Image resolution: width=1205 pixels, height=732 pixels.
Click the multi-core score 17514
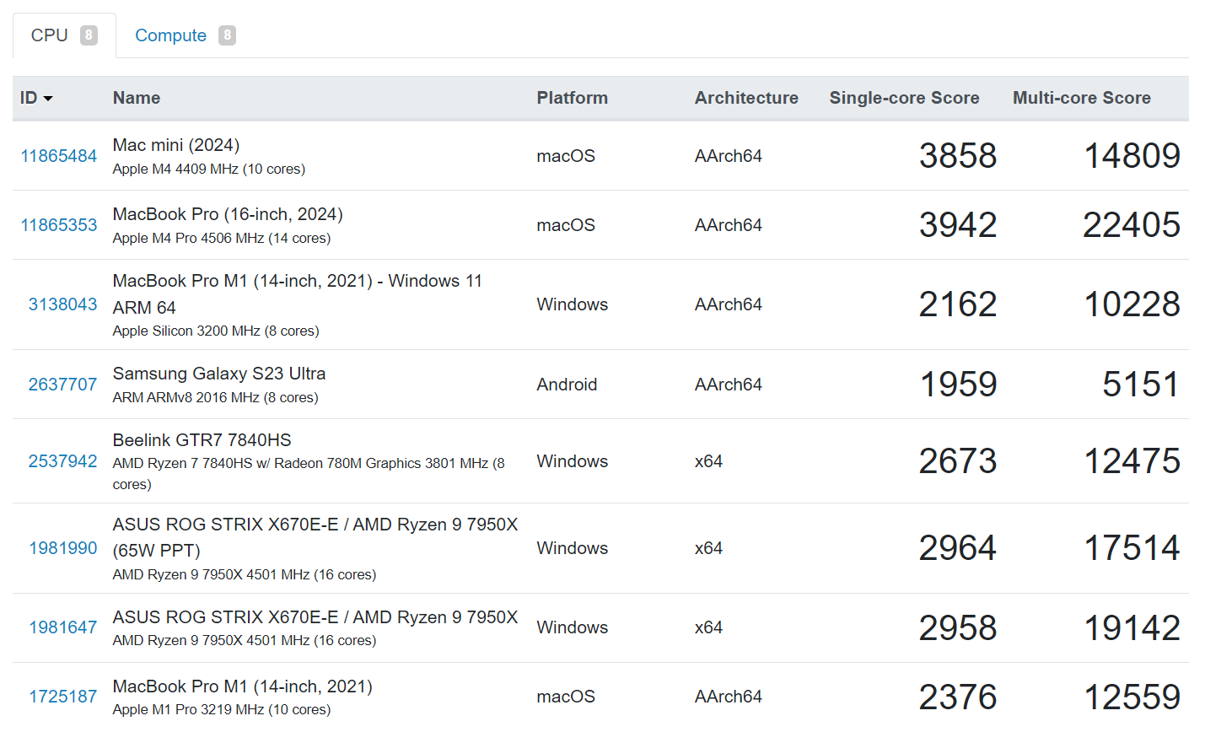1132,548
